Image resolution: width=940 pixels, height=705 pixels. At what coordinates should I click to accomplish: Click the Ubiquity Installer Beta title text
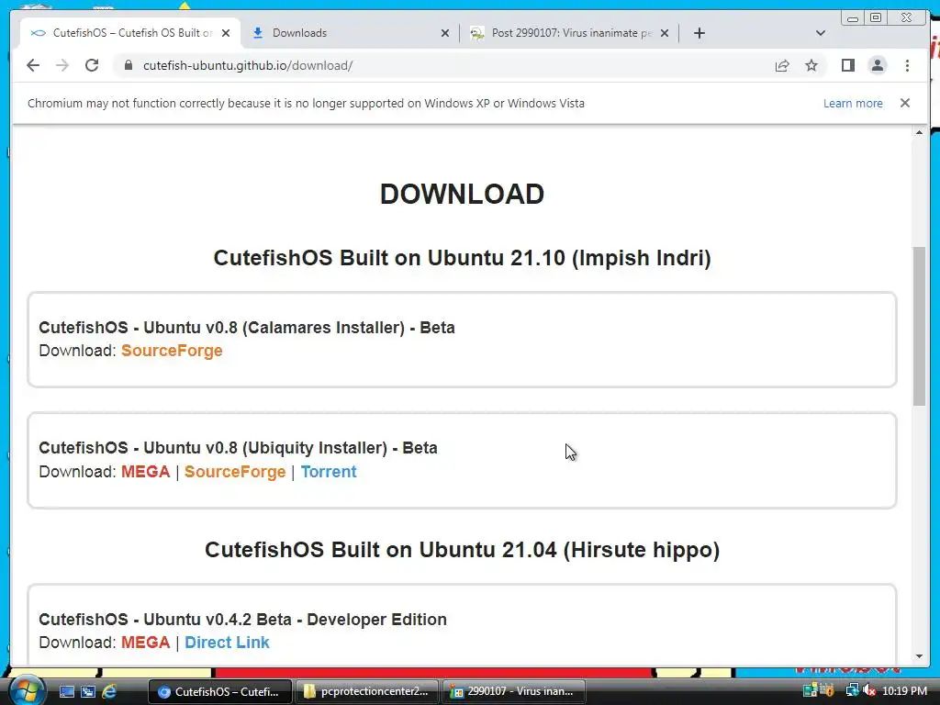coord(238,448)
